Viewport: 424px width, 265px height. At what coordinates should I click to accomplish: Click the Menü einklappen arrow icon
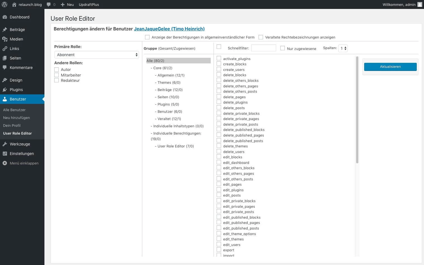click(5, 163)
